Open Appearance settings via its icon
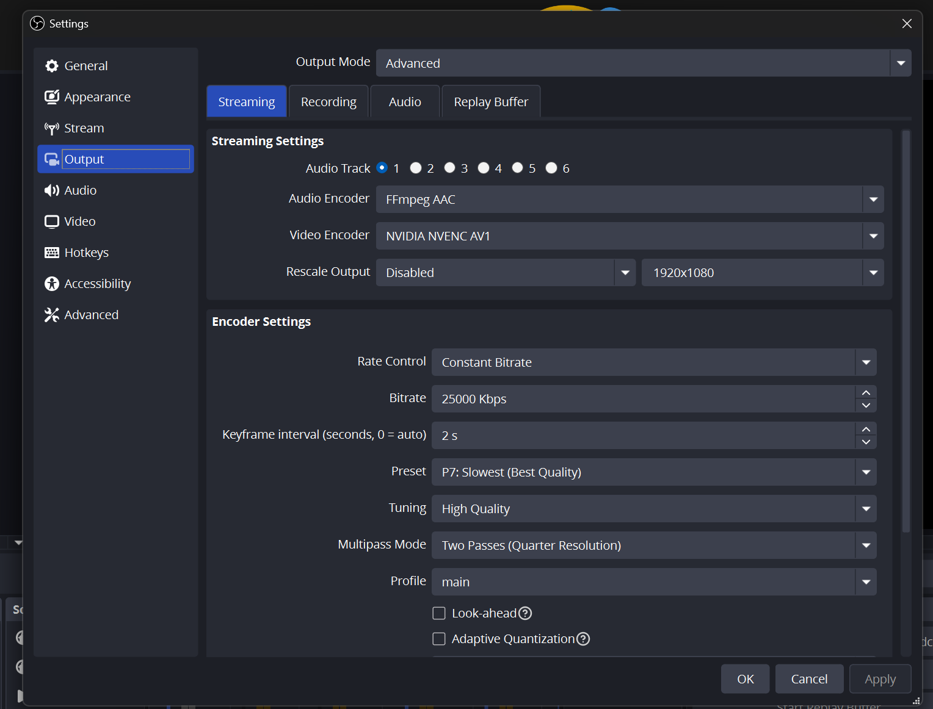Image resolution: width=933 pixels, height=709 pixels. pyautogui.click(x=52, y=97)
